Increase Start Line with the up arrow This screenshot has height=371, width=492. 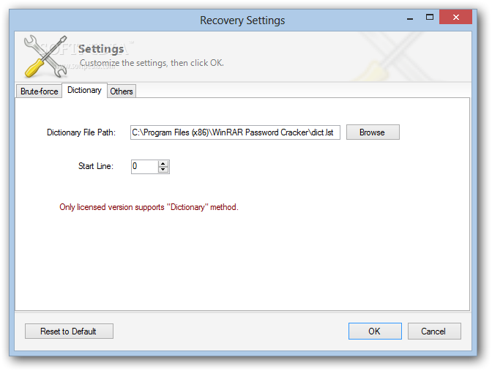tap(163, 163)
